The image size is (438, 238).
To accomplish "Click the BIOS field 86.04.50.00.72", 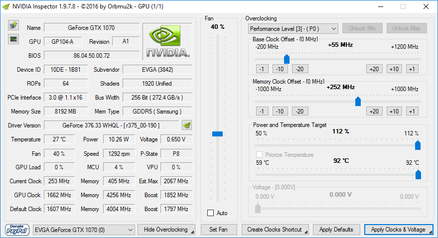I will click(92, 56).
